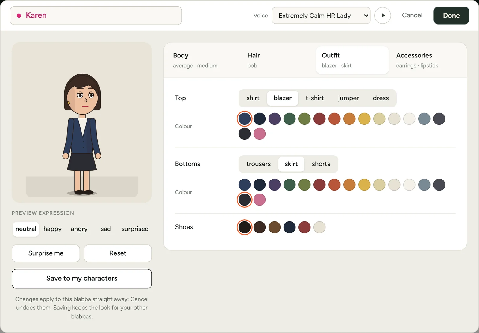The image size is (479, 333).
Task: Pick the white top colour
Action: [x=409, y=119]
